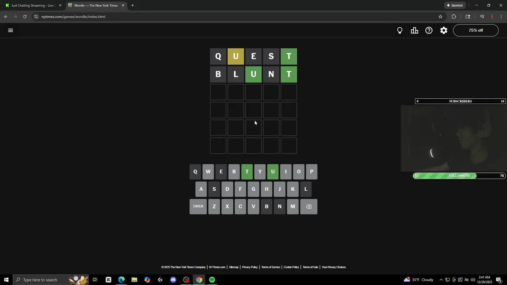Screen dimensions: 507x285
Task: Tap the F key on the Wordle keyboard
Action: click(x=240, y=189)
